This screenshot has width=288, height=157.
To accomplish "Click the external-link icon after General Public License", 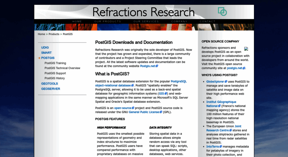I will [161, 112].
